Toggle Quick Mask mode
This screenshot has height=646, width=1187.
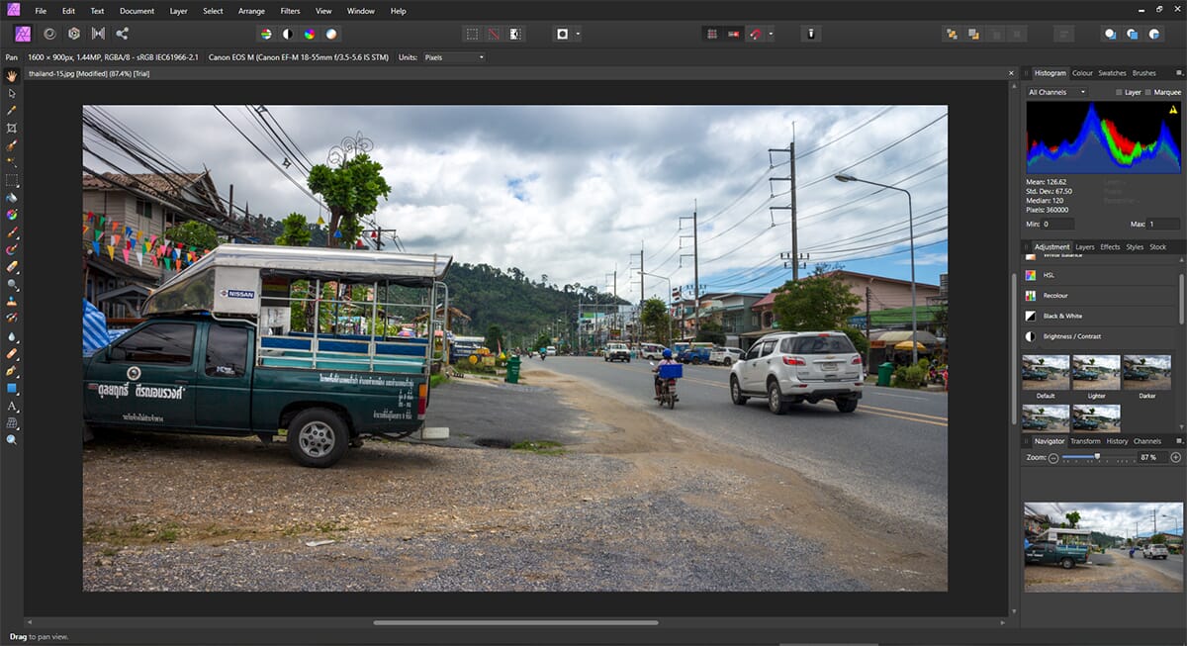click(x=562, y=34)
